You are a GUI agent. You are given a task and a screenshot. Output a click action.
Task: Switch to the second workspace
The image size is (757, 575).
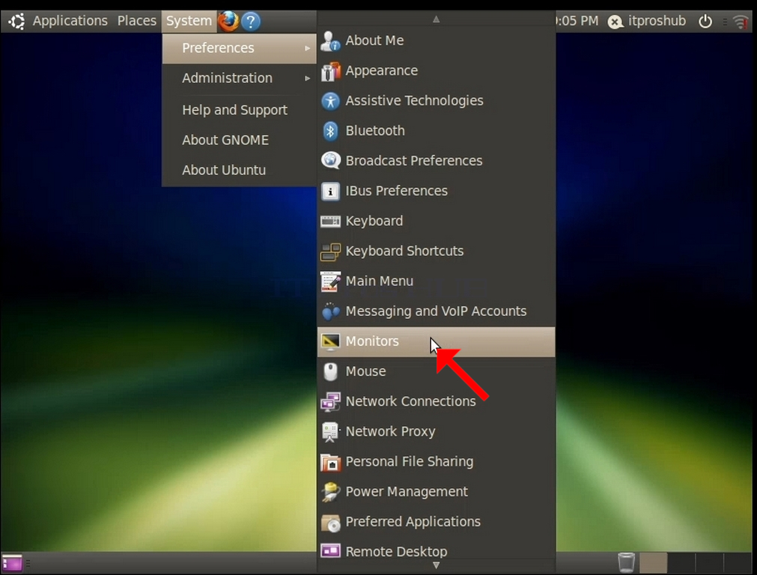click(681, 563)
